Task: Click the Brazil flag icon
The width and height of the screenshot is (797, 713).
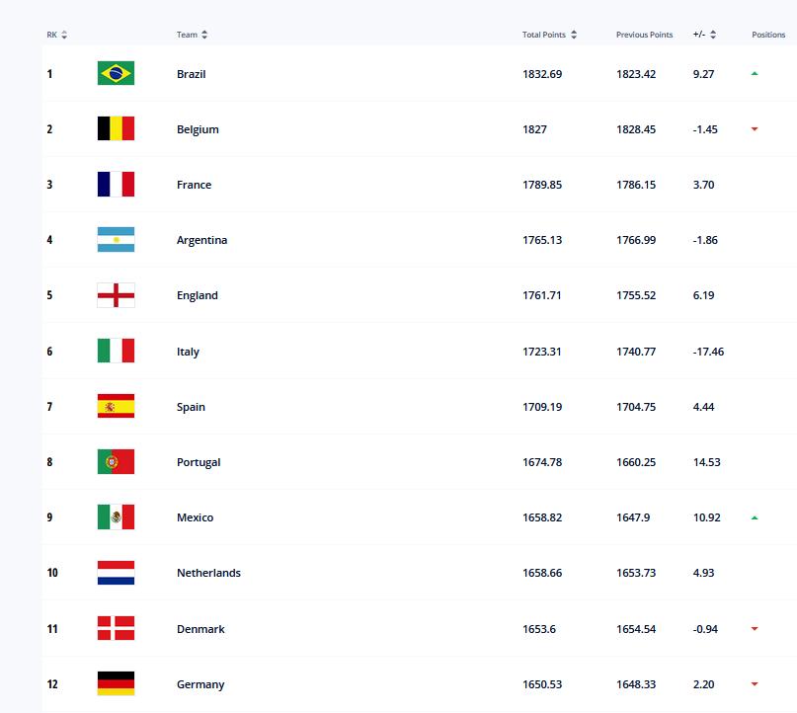Action: coord(116,74)
